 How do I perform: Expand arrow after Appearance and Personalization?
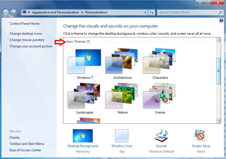point(82,12)
